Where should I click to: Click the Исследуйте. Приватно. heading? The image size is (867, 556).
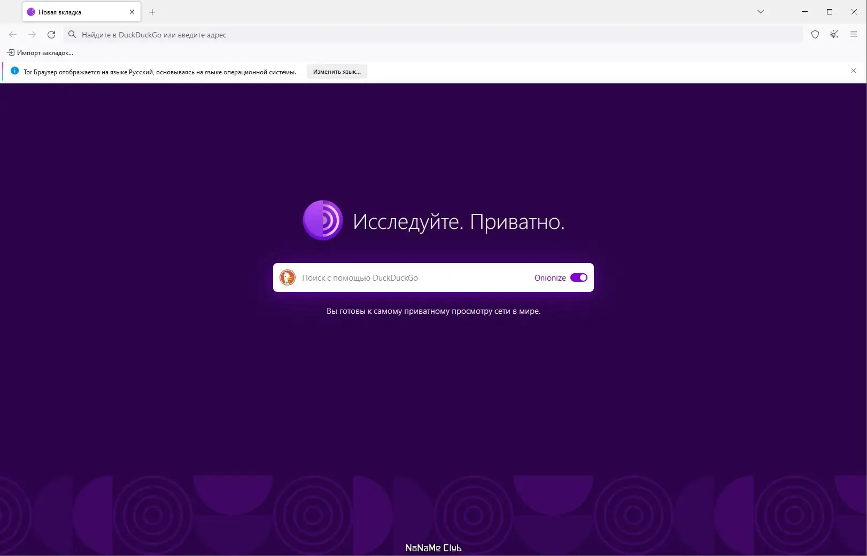tap(459, 221)
